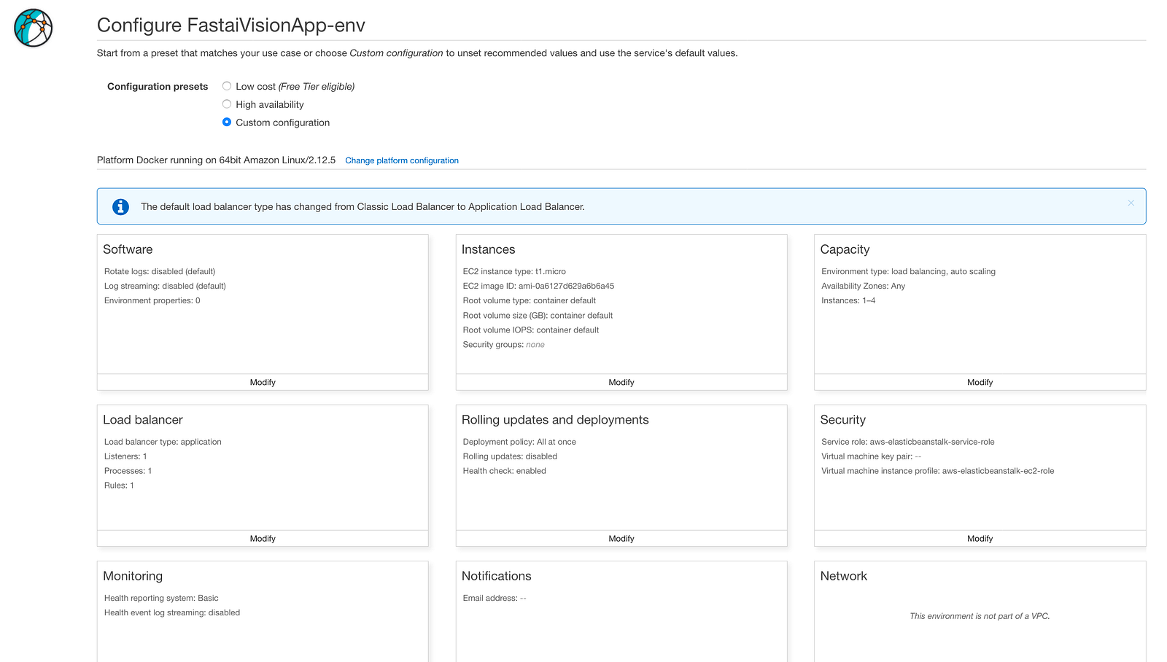The image size is (1167, 662).
Task: Click the Elastic Beanstalk globe logo icon
Action: click(33, 28)
